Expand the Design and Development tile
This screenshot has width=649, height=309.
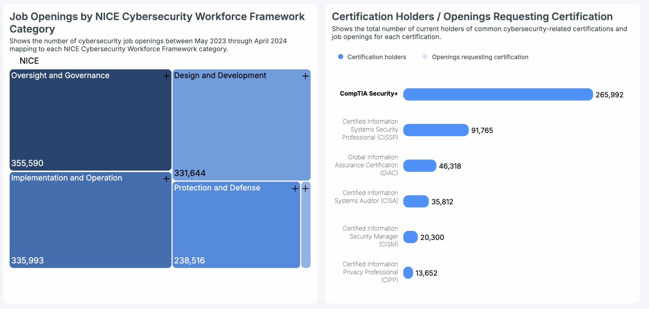pos(305,76)
